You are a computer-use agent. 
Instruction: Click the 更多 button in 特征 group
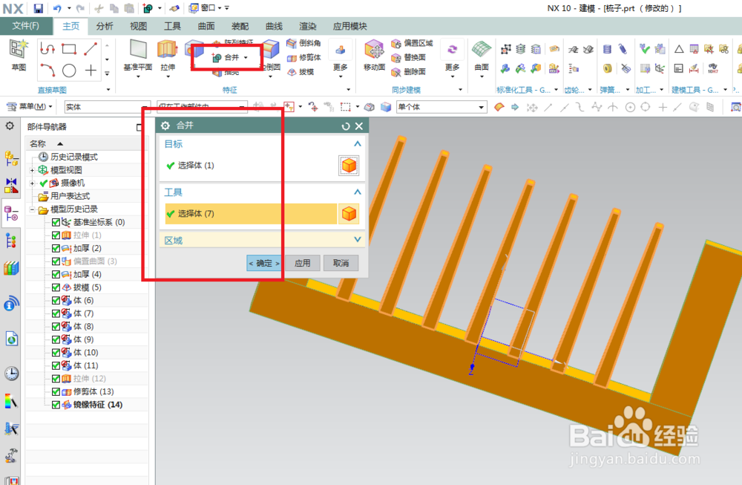tap(341, 59)
